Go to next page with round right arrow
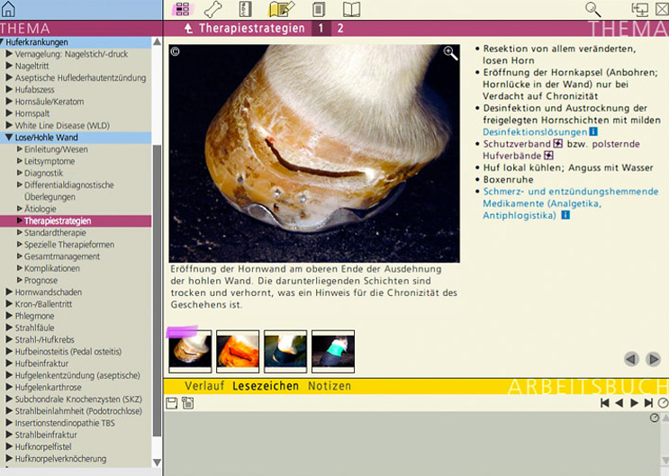This screenshot has width=669, height=476. click(x=653, y=359)
